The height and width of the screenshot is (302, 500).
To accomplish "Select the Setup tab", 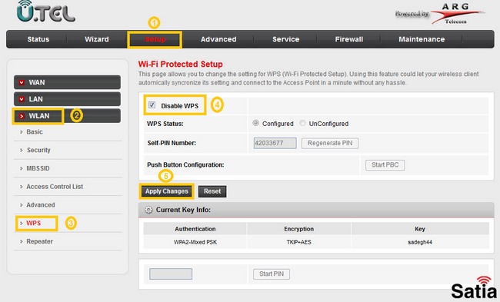I will pos(155,39).
